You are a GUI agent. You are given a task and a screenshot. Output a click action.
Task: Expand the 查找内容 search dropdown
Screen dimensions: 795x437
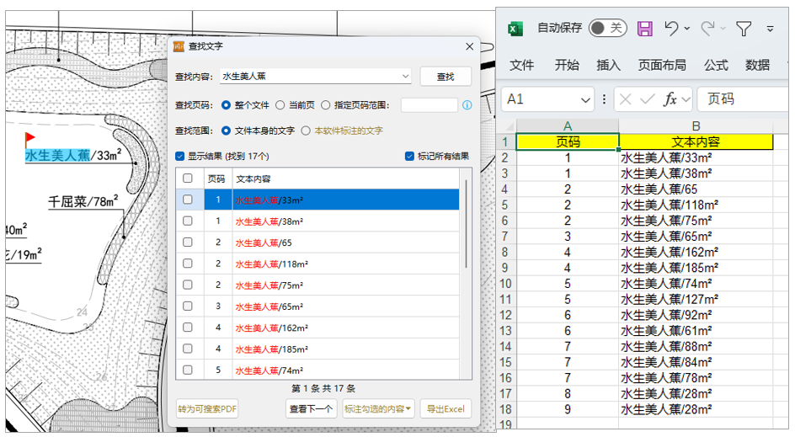406,77
